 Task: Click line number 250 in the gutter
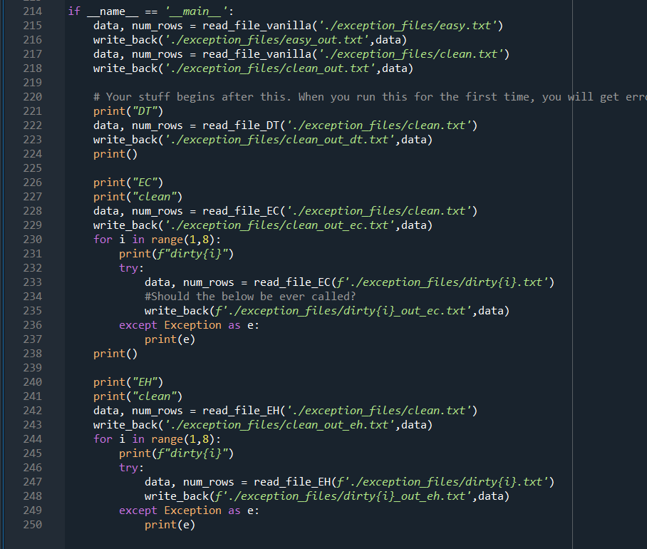coord(33,525)
